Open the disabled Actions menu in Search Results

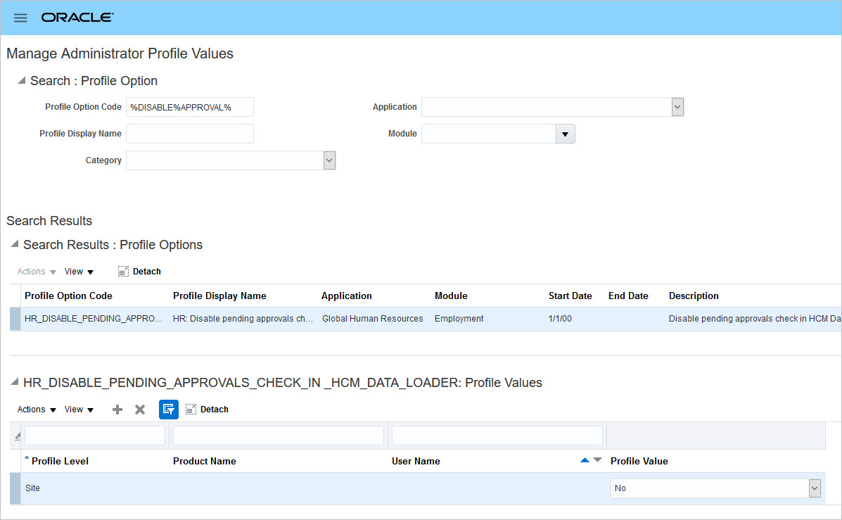(x=37, y=272)
